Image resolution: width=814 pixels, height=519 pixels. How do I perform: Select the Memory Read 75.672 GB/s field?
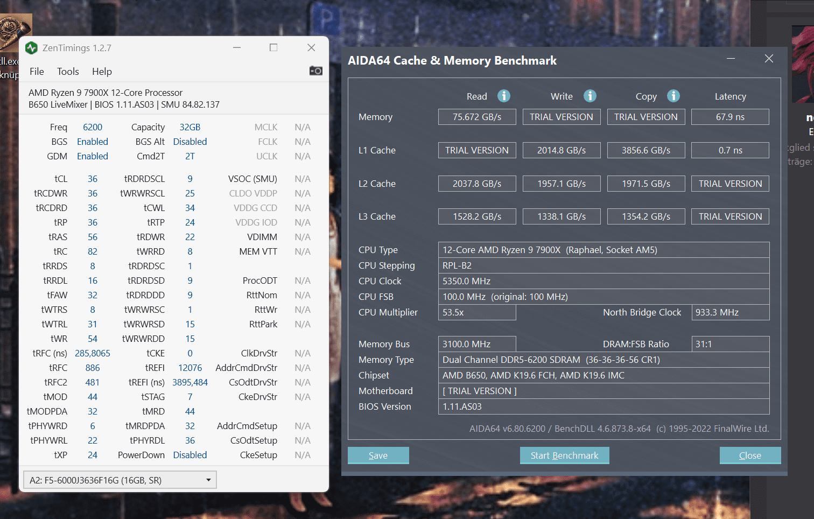(477, 117)
